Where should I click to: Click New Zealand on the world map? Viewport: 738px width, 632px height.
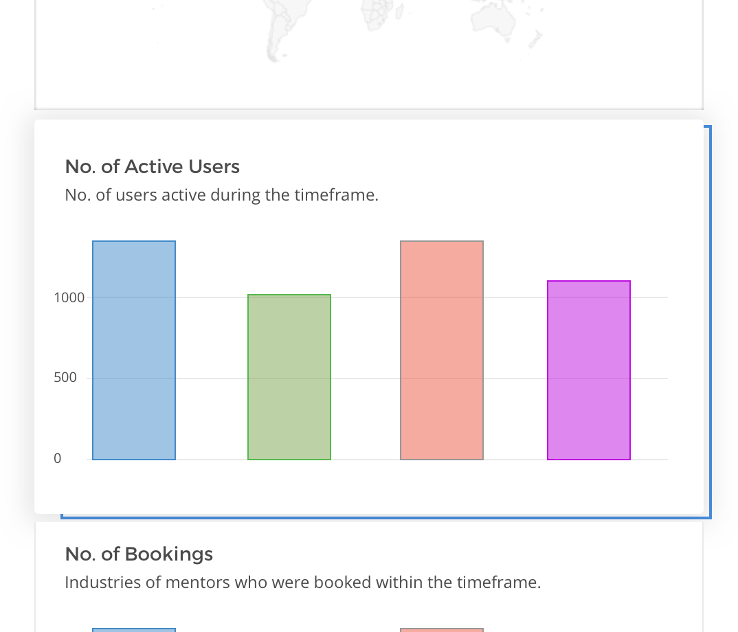click(x=535, y=40)
